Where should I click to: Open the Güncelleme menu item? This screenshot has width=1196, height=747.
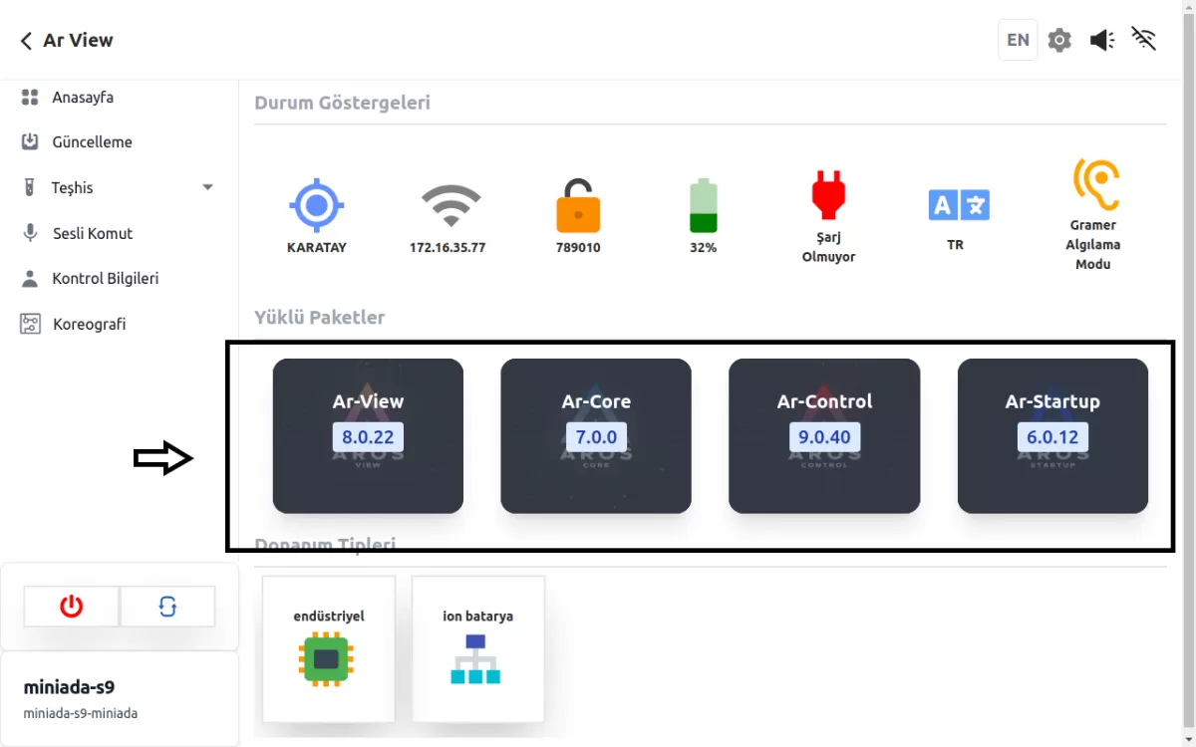pyautogui.click(x=92, y=142)
